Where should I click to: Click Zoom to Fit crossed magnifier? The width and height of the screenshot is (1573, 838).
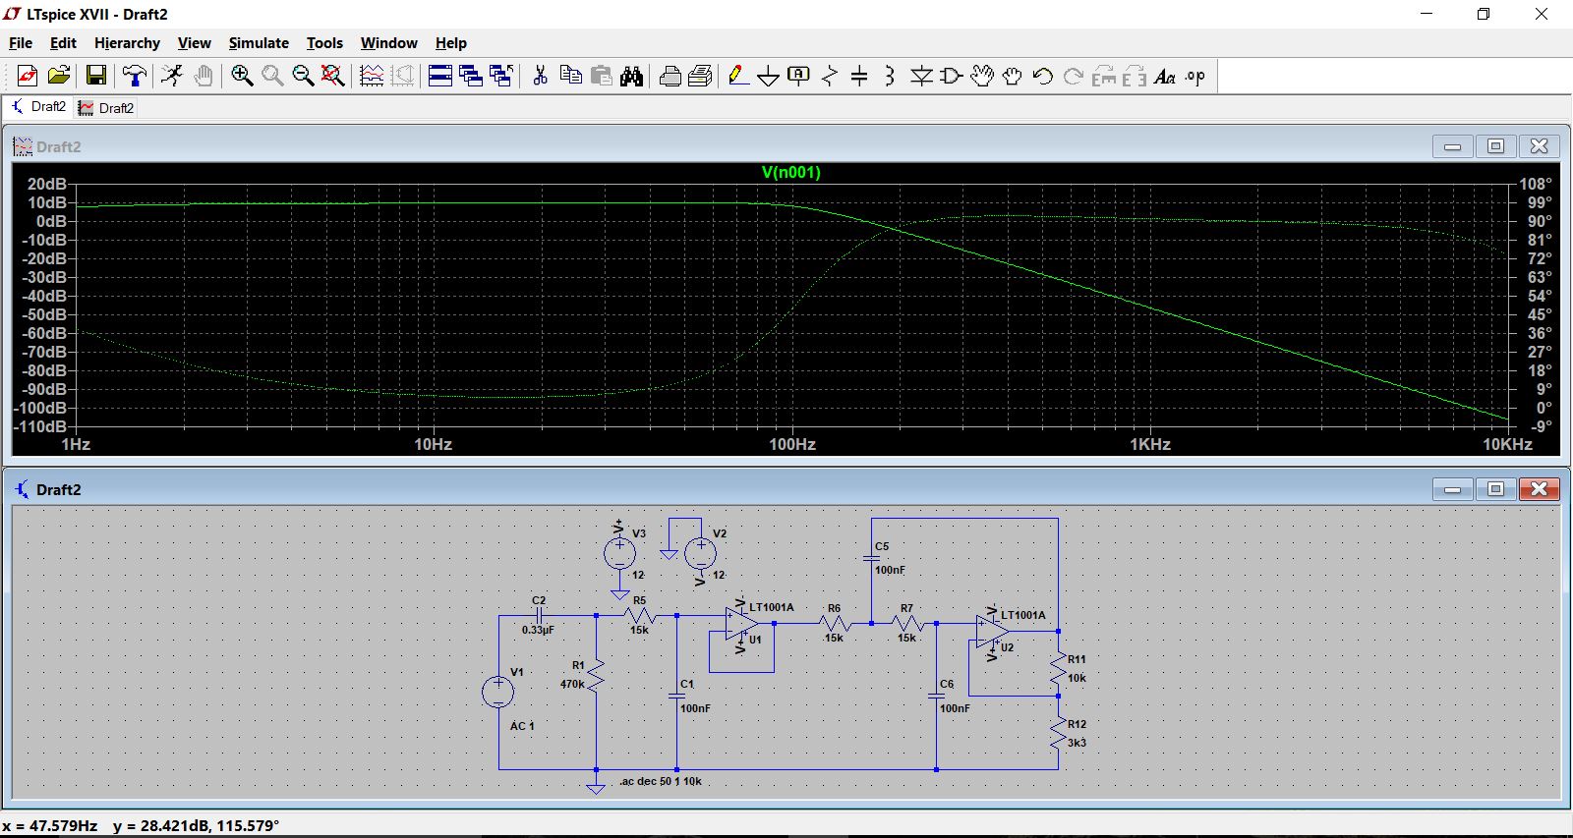click(x=333, y=76)
